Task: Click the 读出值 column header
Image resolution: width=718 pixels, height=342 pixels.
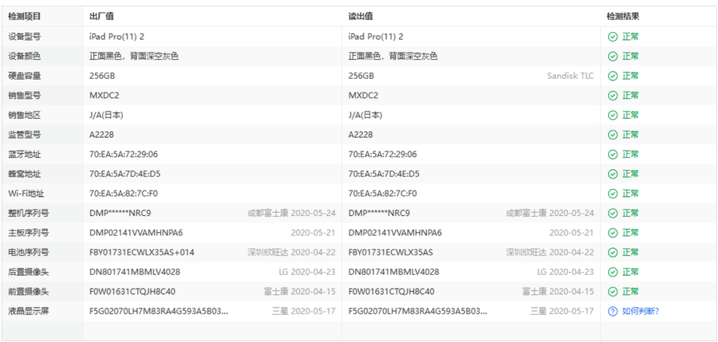Action: pos(361,17)
